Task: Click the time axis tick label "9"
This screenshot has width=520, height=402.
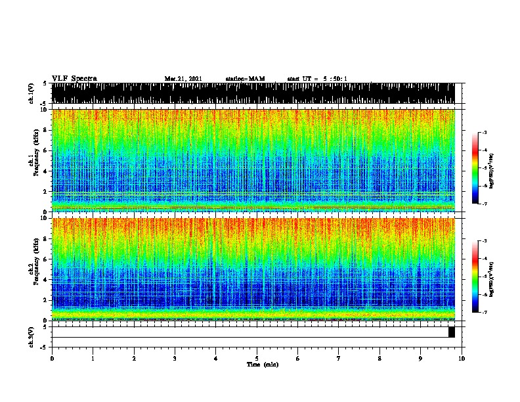Action: 420,359
